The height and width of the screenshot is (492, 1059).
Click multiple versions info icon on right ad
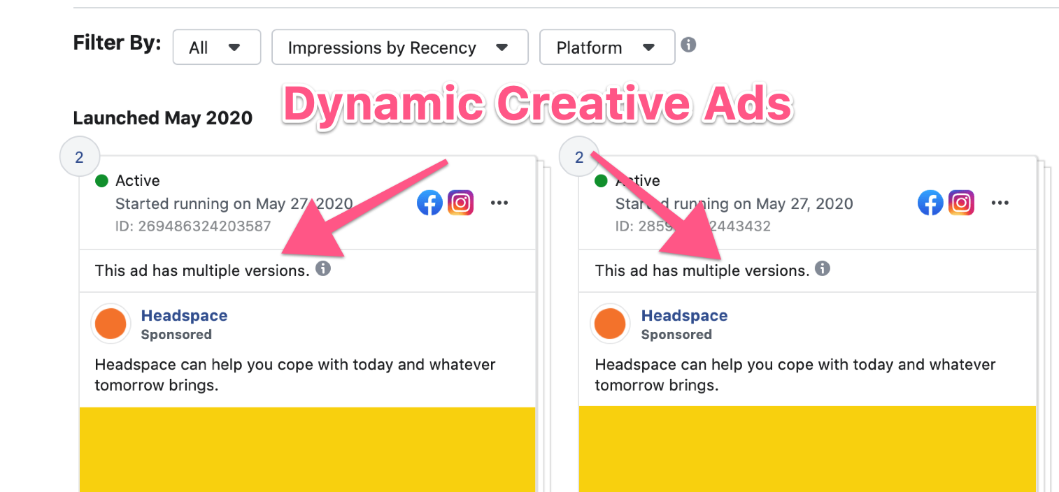pyautogui.click(x=823, y=268)
